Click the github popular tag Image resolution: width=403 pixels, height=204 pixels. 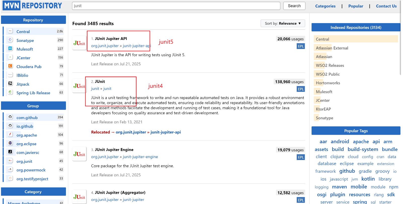coord(347,171)
